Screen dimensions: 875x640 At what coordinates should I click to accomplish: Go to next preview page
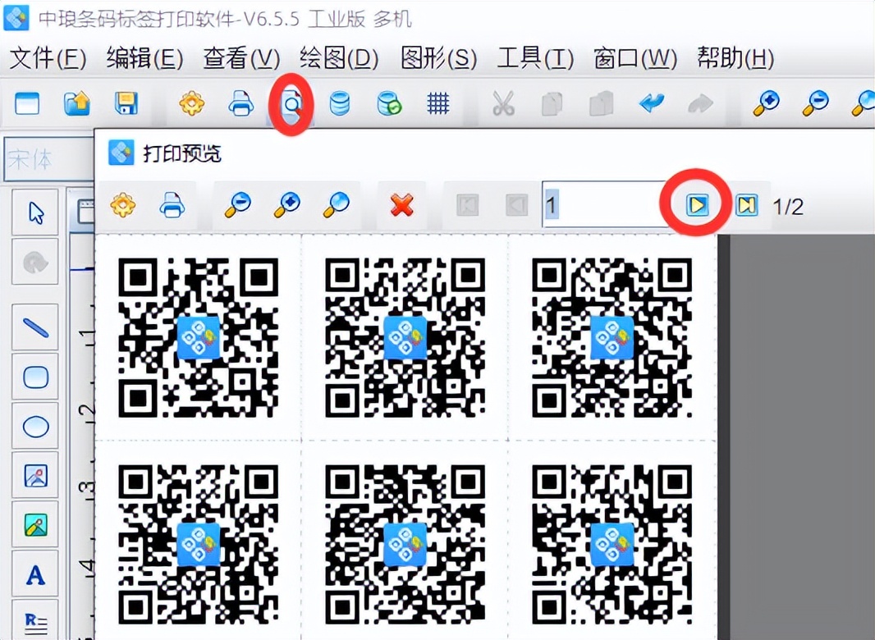[697, 205]
